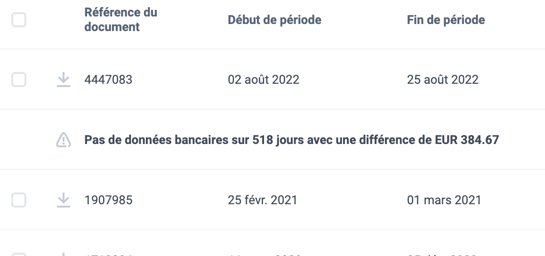545x256 pixels.
Task: Tick the select-all checkbox in header
Action: point(19,20)
